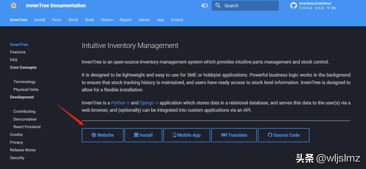Toggle the light/dark color theme switch
366x169 pixels.
point(205,6)
